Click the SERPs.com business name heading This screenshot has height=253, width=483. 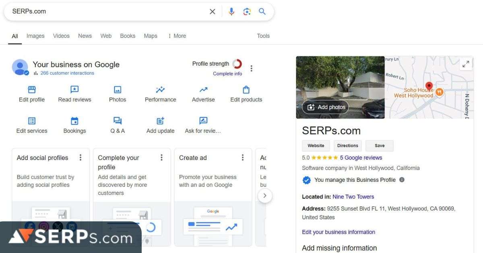click(331, 131)
